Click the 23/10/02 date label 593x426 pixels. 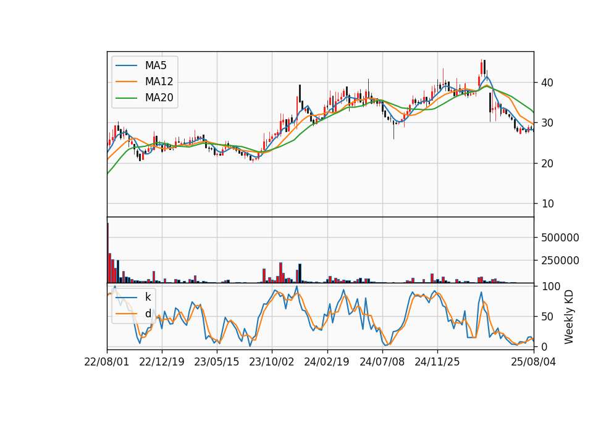[272, 362]
